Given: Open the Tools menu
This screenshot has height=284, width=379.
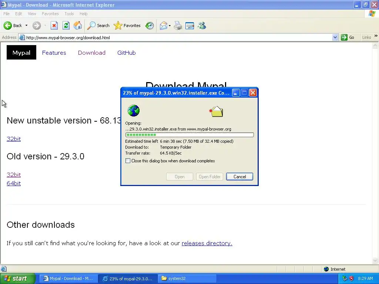Looking at the screenshot, I should 69,14.
